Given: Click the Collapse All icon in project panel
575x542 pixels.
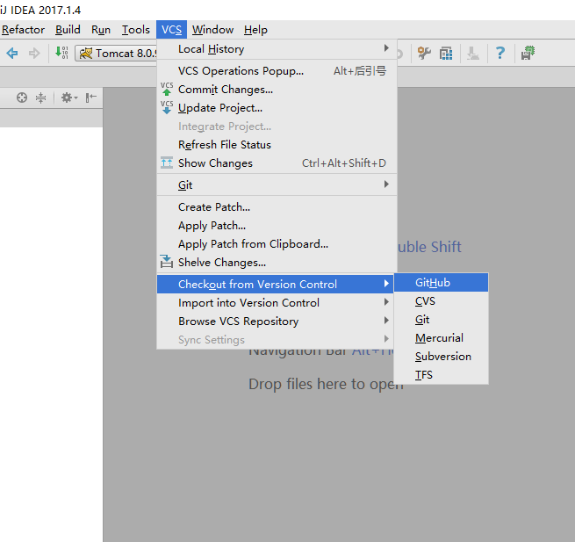Looking at the screenshot, I should [40, 98].
